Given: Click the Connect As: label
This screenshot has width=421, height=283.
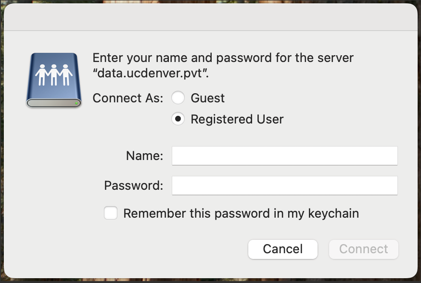Looking at the screenshot, I should (x=128, y=98).
